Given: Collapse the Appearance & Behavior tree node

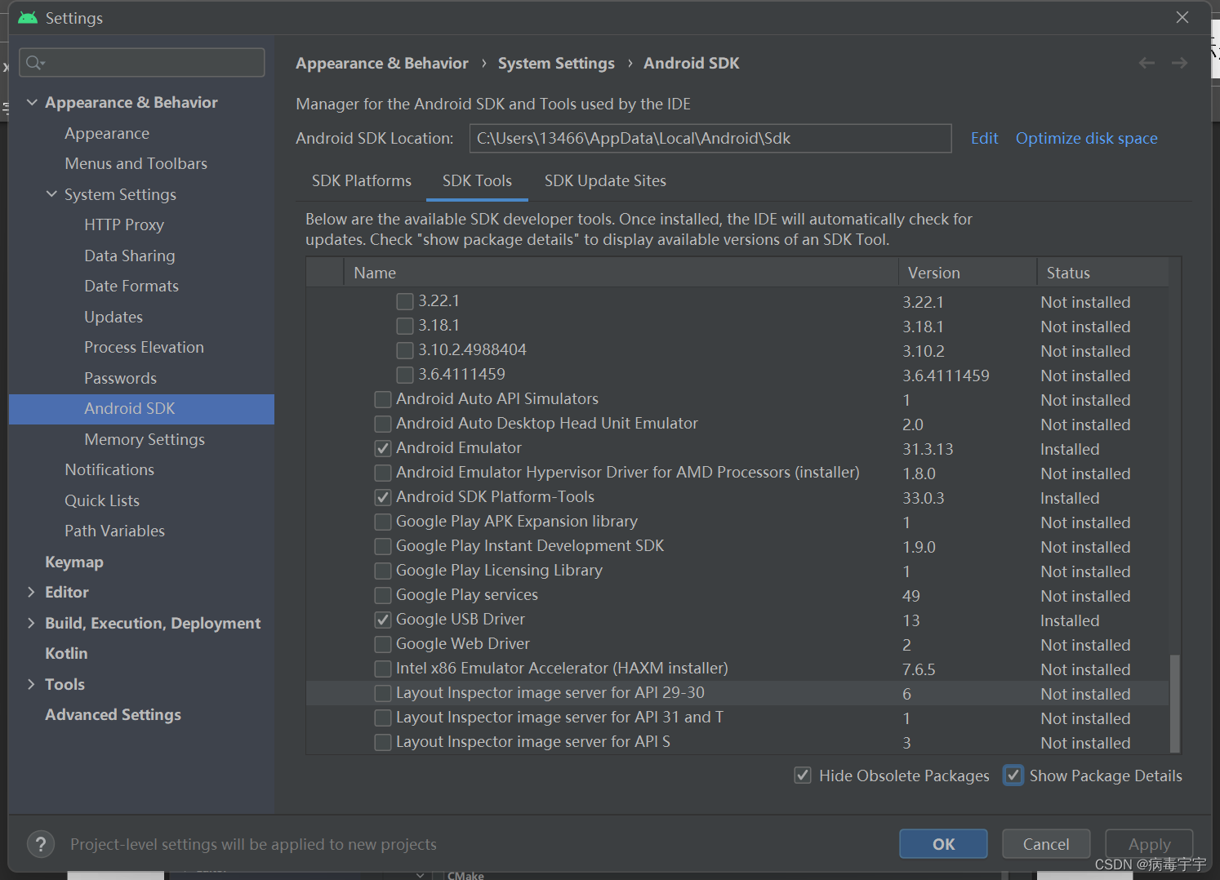Looking at the screenshot, I should click(32, 102).
